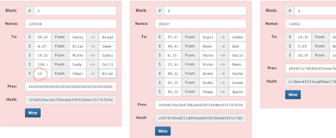Click the sender field Darcy in Block 1
Viewport: 336px width, 138px height.
click(x=78, y=37)
